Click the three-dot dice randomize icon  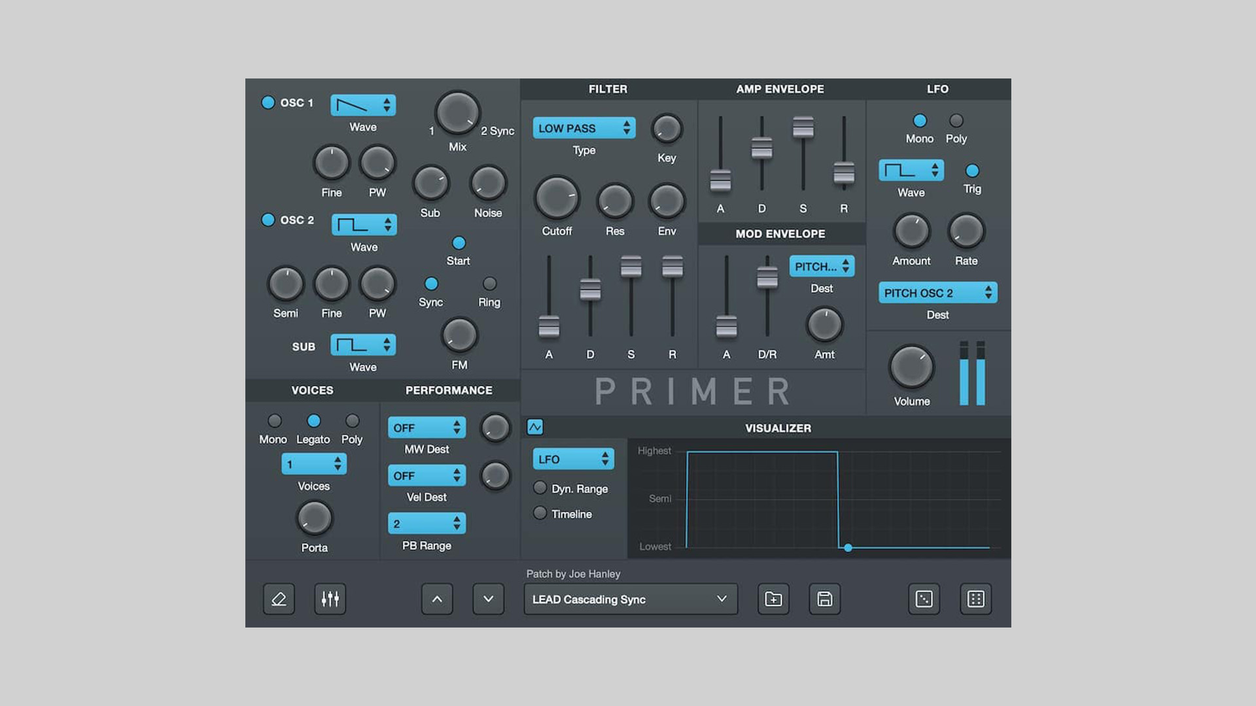coord(924,599)
